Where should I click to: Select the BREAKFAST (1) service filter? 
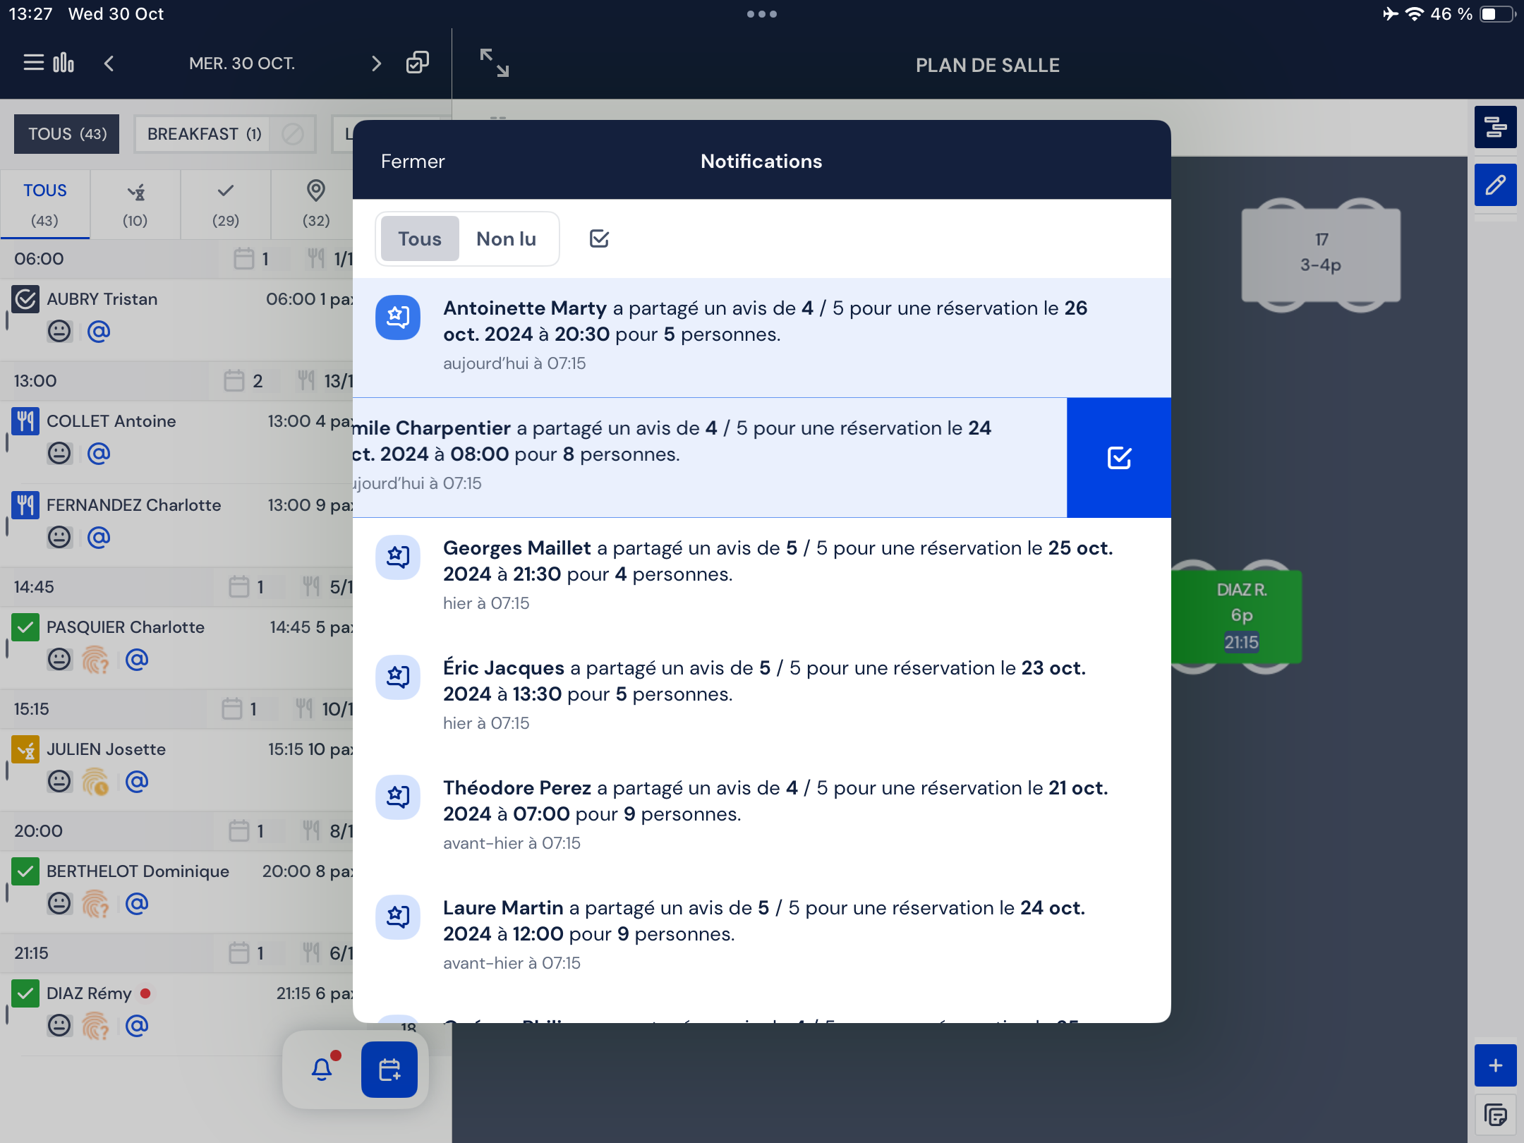coord(205,134)
